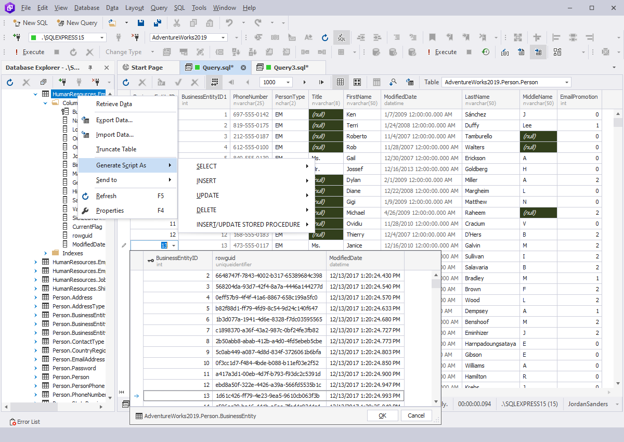Image resolution: width=624 pixels, height=442 pixels.
Task: Pin the Database Explorer panel
Action: pyautogui.click(x=89, y=68)
